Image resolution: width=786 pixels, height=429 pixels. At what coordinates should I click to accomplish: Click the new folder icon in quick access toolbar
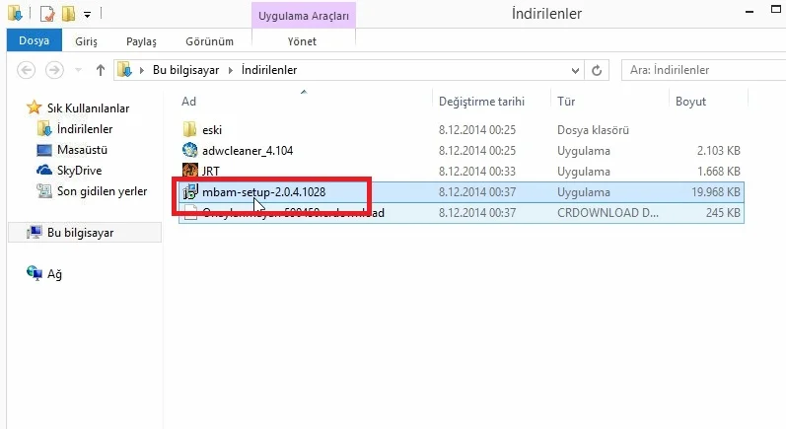[68, 14]
